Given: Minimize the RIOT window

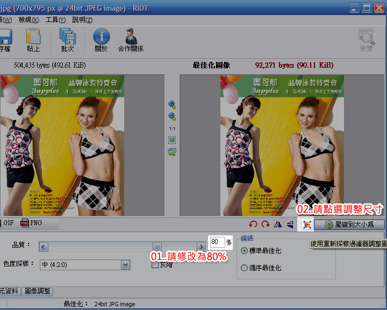Looking at the screenshot, I should coord(354,8).
